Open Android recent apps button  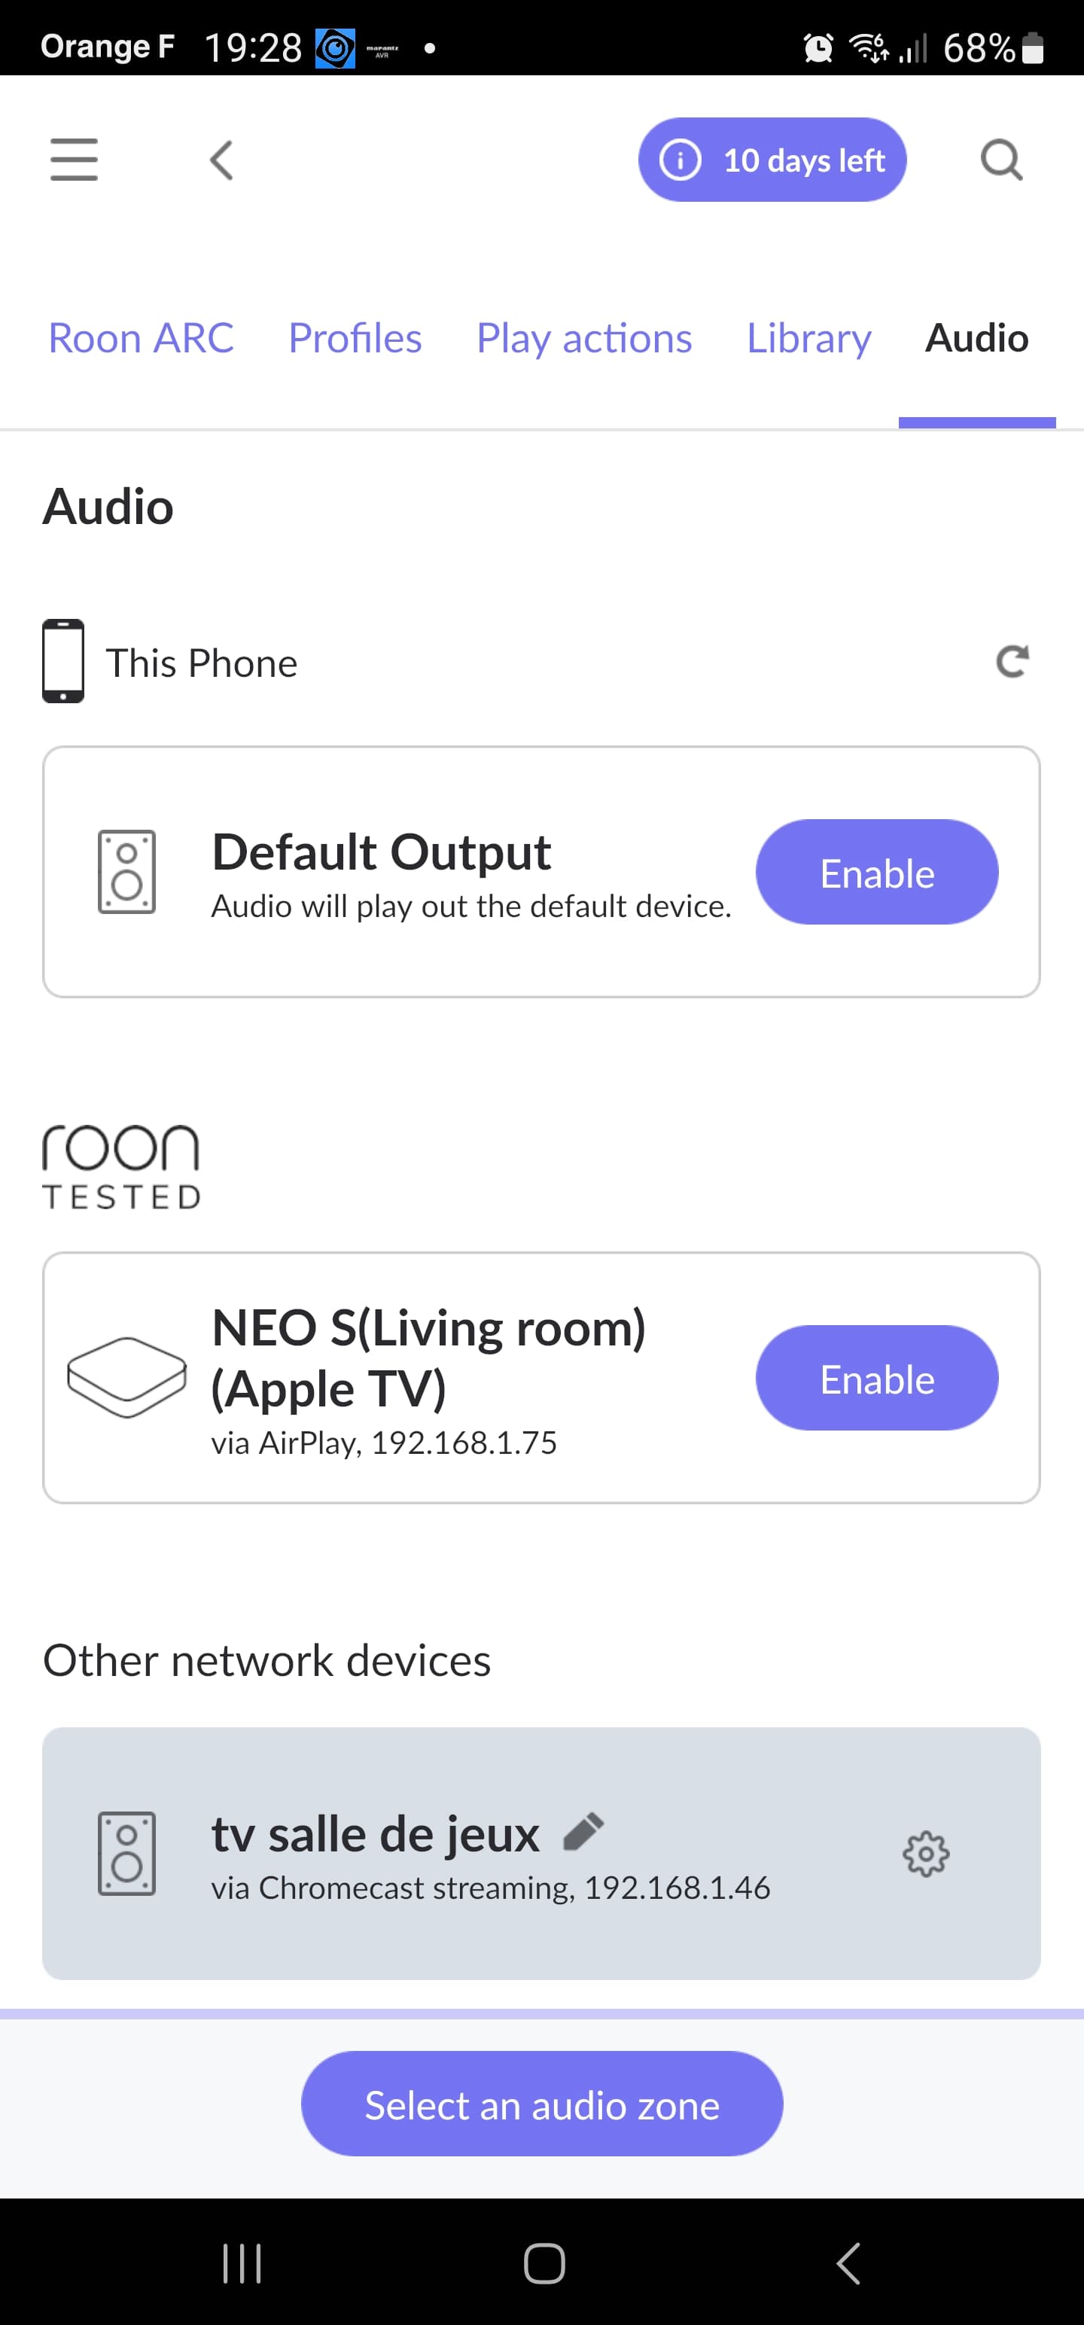[242, 2263]
